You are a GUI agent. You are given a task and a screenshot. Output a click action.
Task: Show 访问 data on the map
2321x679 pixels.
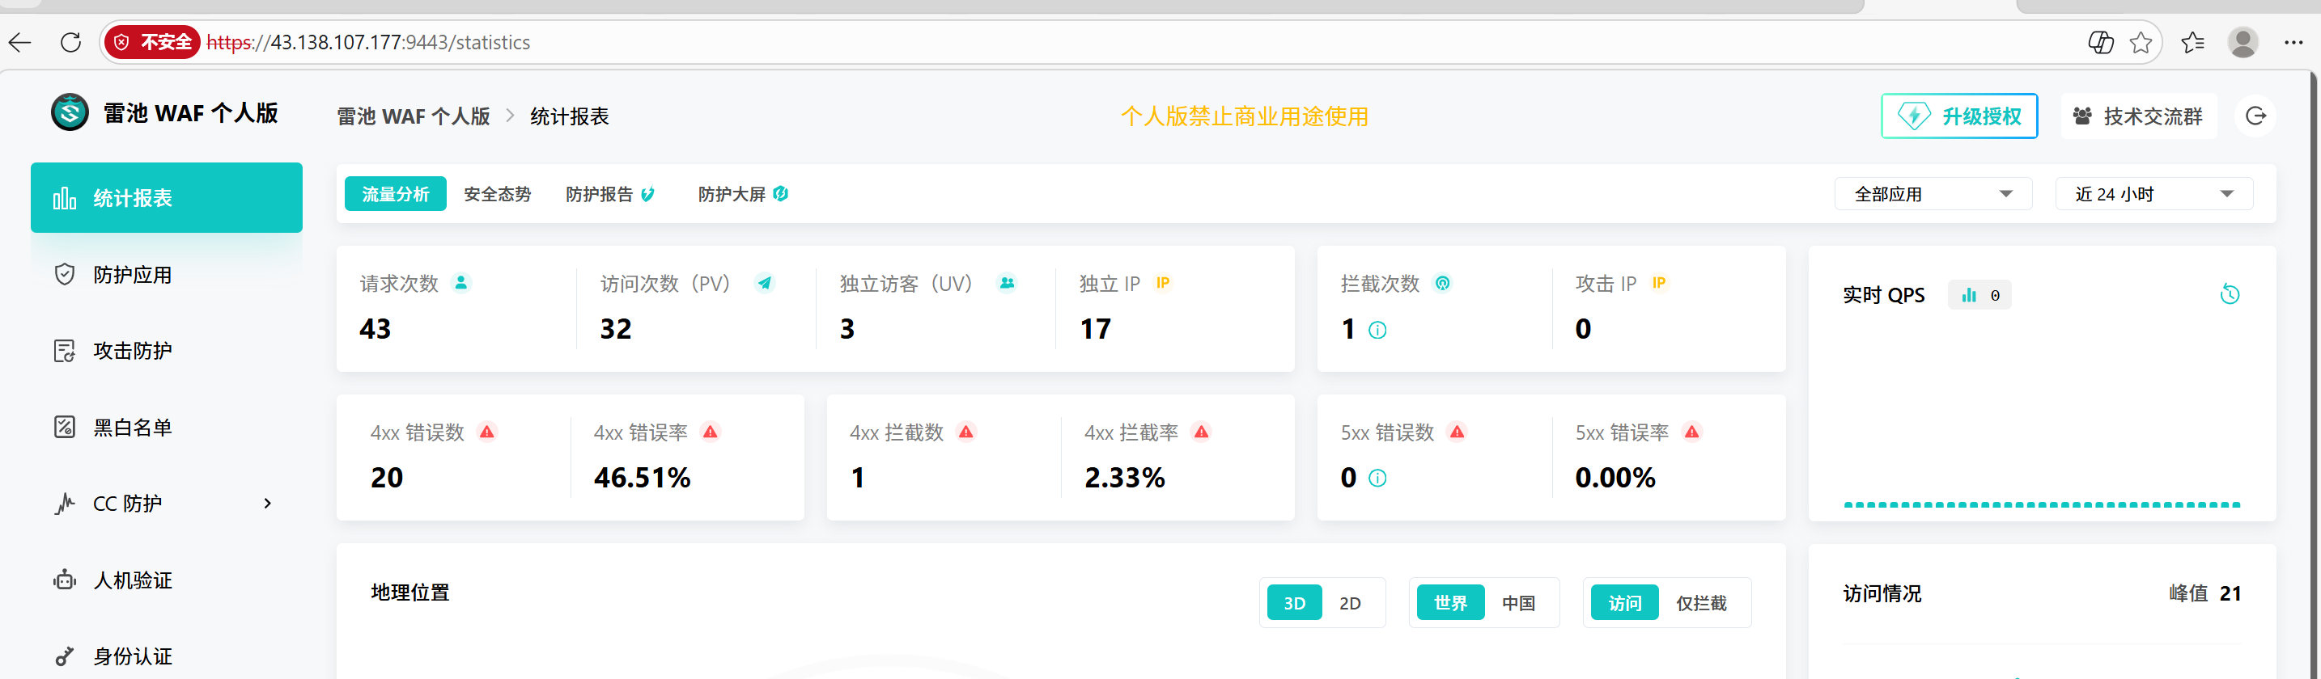coord(1624,602)
